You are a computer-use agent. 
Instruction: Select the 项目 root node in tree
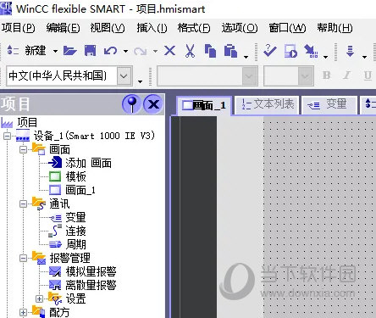click(27, 122)
